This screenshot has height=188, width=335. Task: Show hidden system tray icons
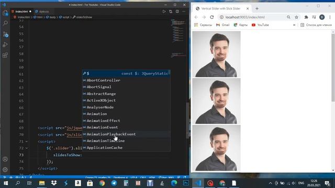[x=270, y=183]
